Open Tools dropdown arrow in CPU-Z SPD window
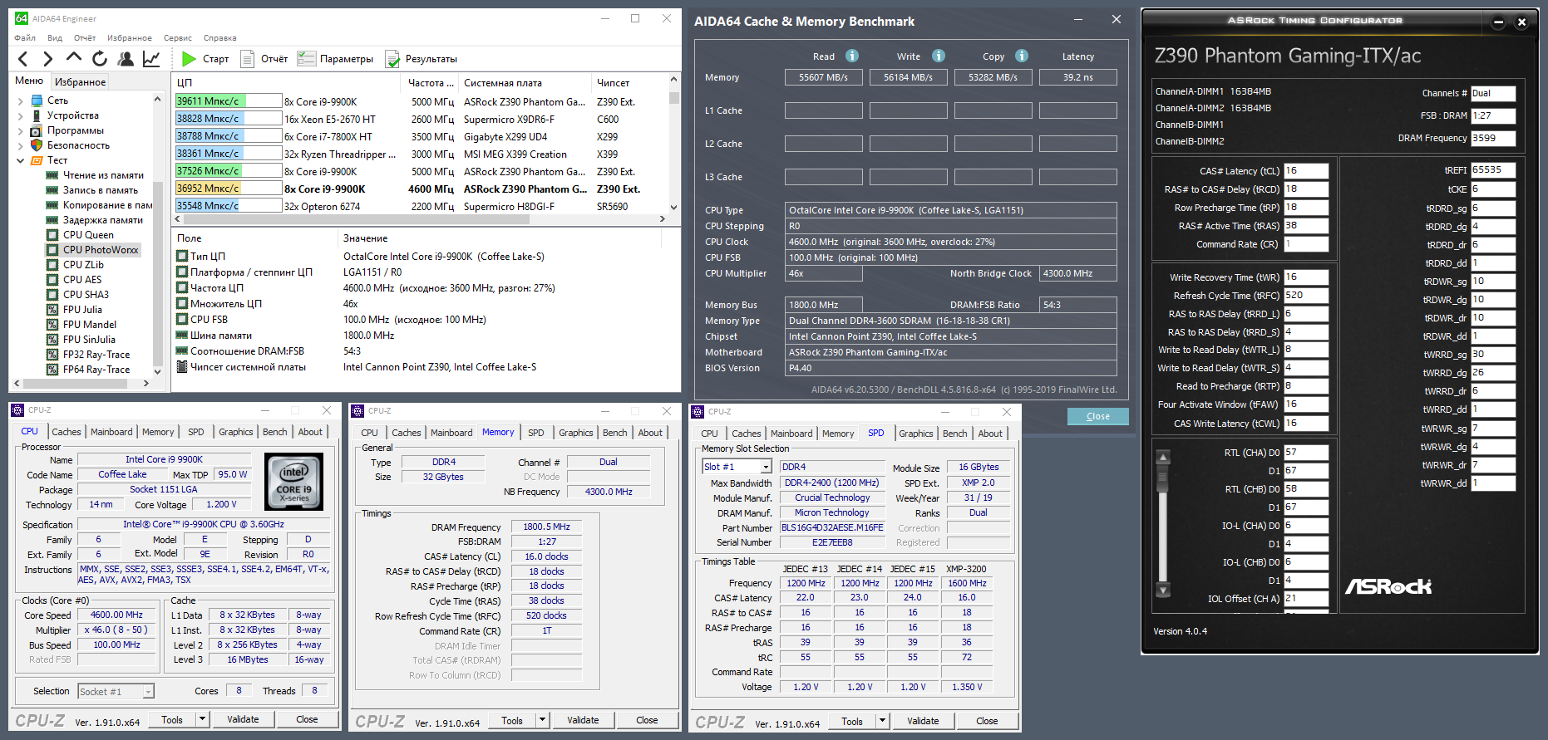The width and height of the screenshot is (1548, 740). pos(882,721)
